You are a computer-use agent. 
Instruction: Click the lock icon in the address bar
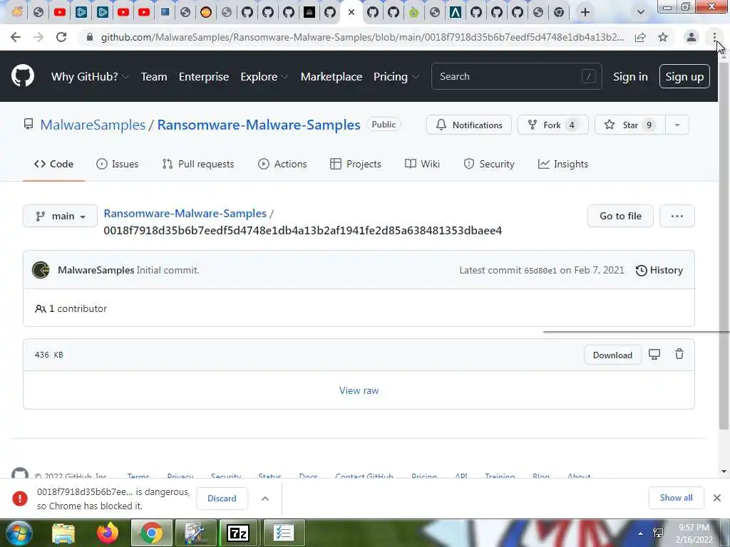[x=90, y=37]
